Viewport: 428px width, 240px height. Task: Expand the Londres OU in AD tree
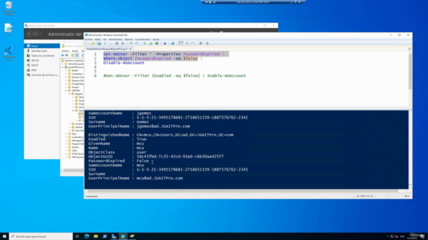tap(70, 124)
